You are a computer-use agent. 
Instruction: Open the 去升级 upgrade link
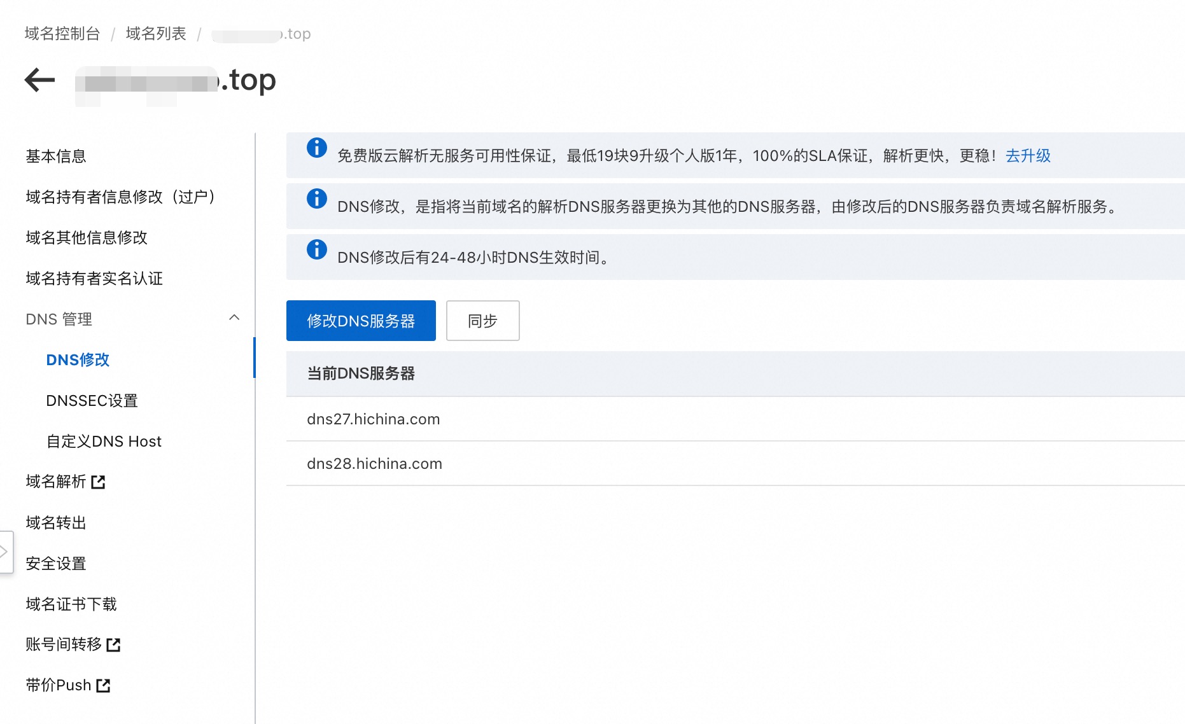pyautogui.click(x=1028, y=156)
